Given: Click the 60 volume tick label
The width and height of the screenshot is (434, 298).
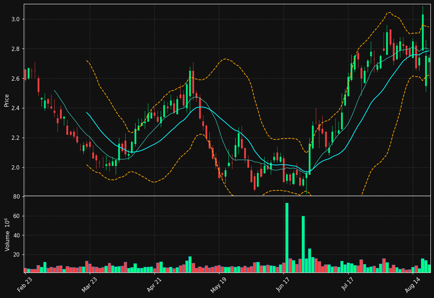Looking at the screenshot, I should point(16,216).
